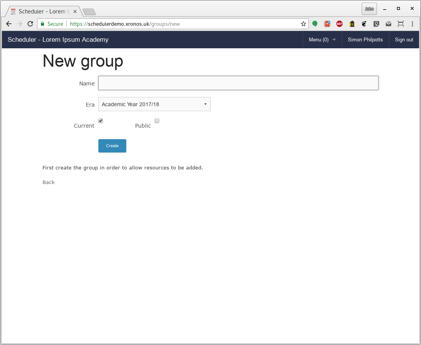Image resolution: width=421 pixels, height=345 pixels.
Task: Click the green circle extension icon
Action: point(315,24)
